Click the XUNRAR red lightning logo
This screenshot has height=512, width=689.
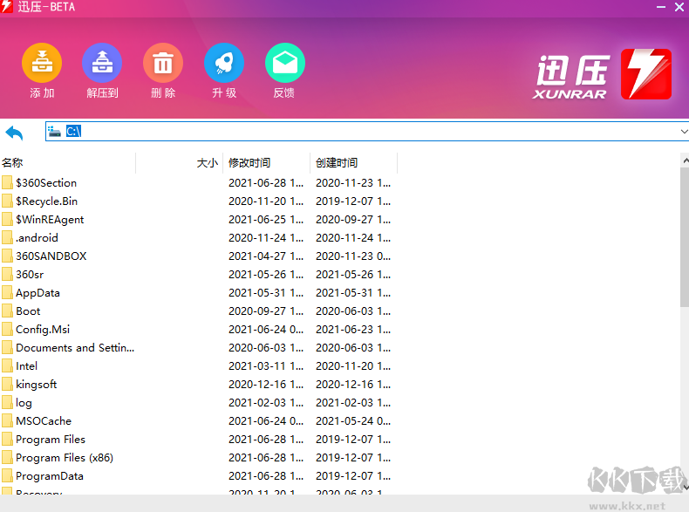coord(646,74)
